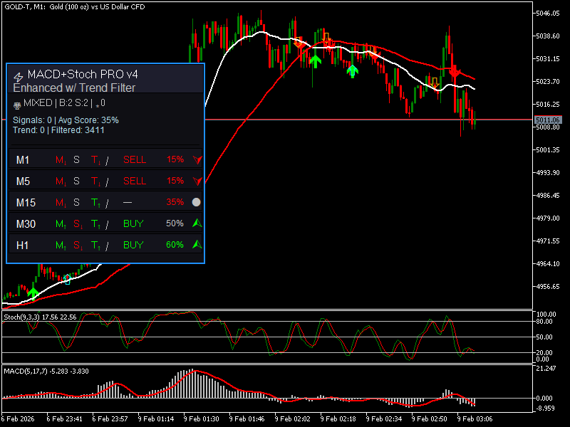Click the 20.00 level on Stoch axis
The width and height of the screenshot is (570, 427).
[544, 352]
